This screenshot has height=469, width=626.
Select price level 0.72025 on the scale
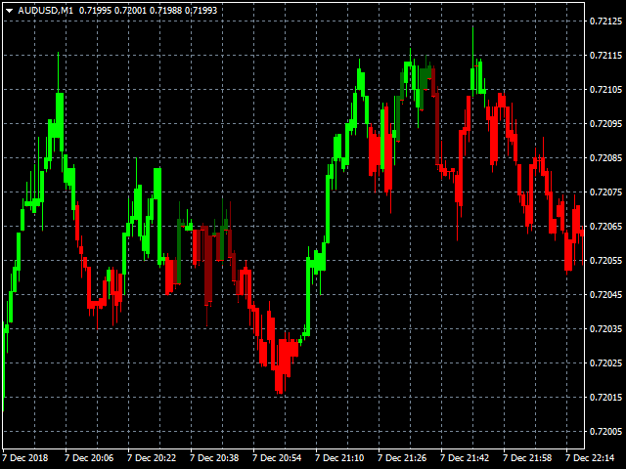click(x=605, y=363)
